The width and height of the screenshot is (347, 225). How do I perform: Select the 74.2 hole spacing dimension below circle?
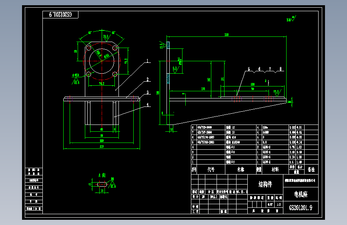point(102,84)
